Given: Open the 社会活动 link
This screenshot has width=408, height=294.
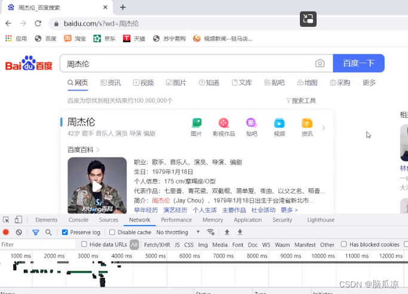Looking at the screenshot, I should (263, 210).
